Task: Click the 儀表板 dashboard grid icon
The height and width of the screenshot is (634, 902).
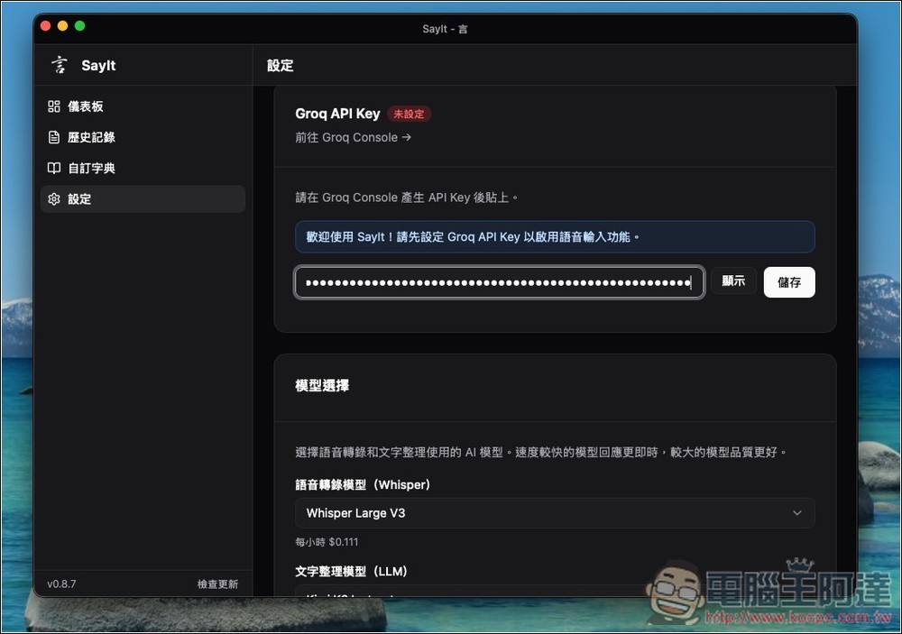Action: (54, 106)
